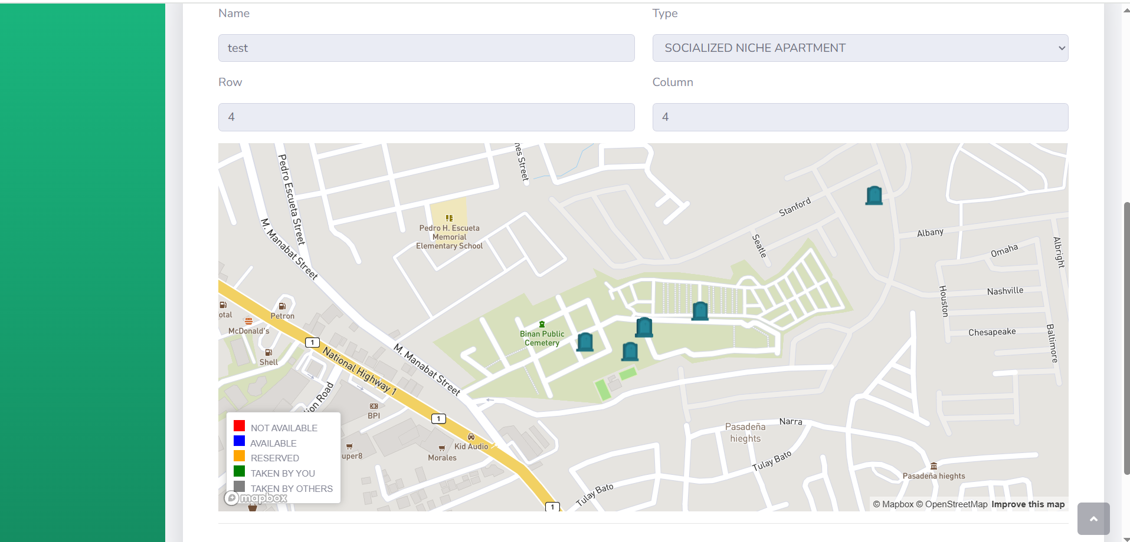Viewport: 1130px width, 542px height.
Task: Click the Route 1 shield near Petron
Action: click(x=312, y=342)
